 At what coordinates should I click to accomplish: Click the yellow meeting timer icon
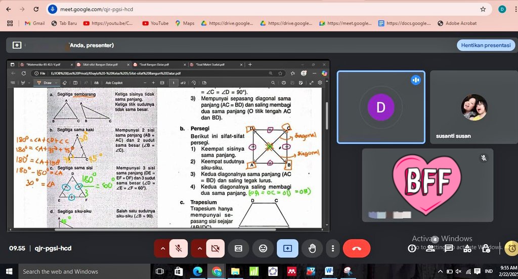[511, 248]
